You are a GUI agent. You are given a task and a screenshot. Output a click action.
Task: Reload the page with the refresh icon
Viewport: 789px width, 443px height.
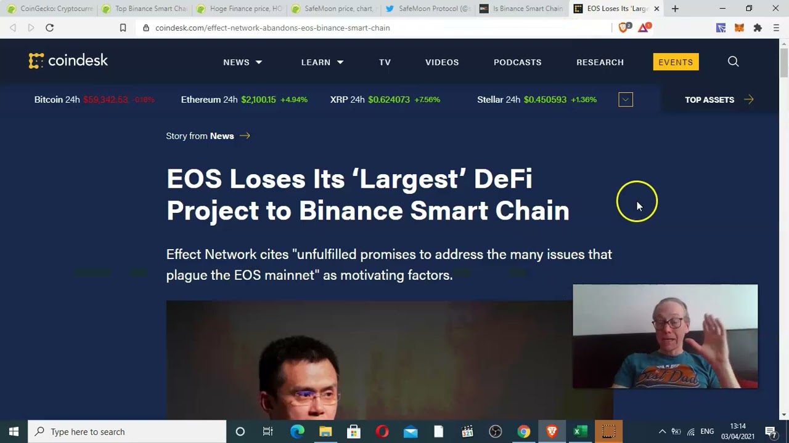[x=50, y=28]
